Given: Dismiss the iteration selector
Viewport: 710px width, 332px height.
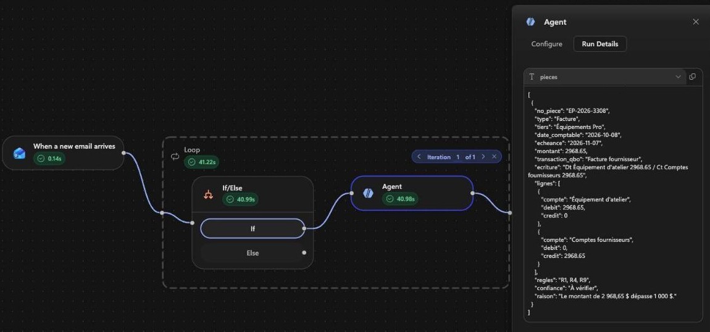Looking at the screenshot, I should point(494,157).
